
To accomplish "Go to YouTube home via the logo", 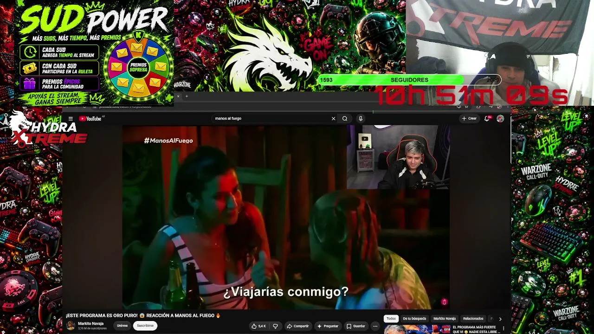I will pos(90,119).
